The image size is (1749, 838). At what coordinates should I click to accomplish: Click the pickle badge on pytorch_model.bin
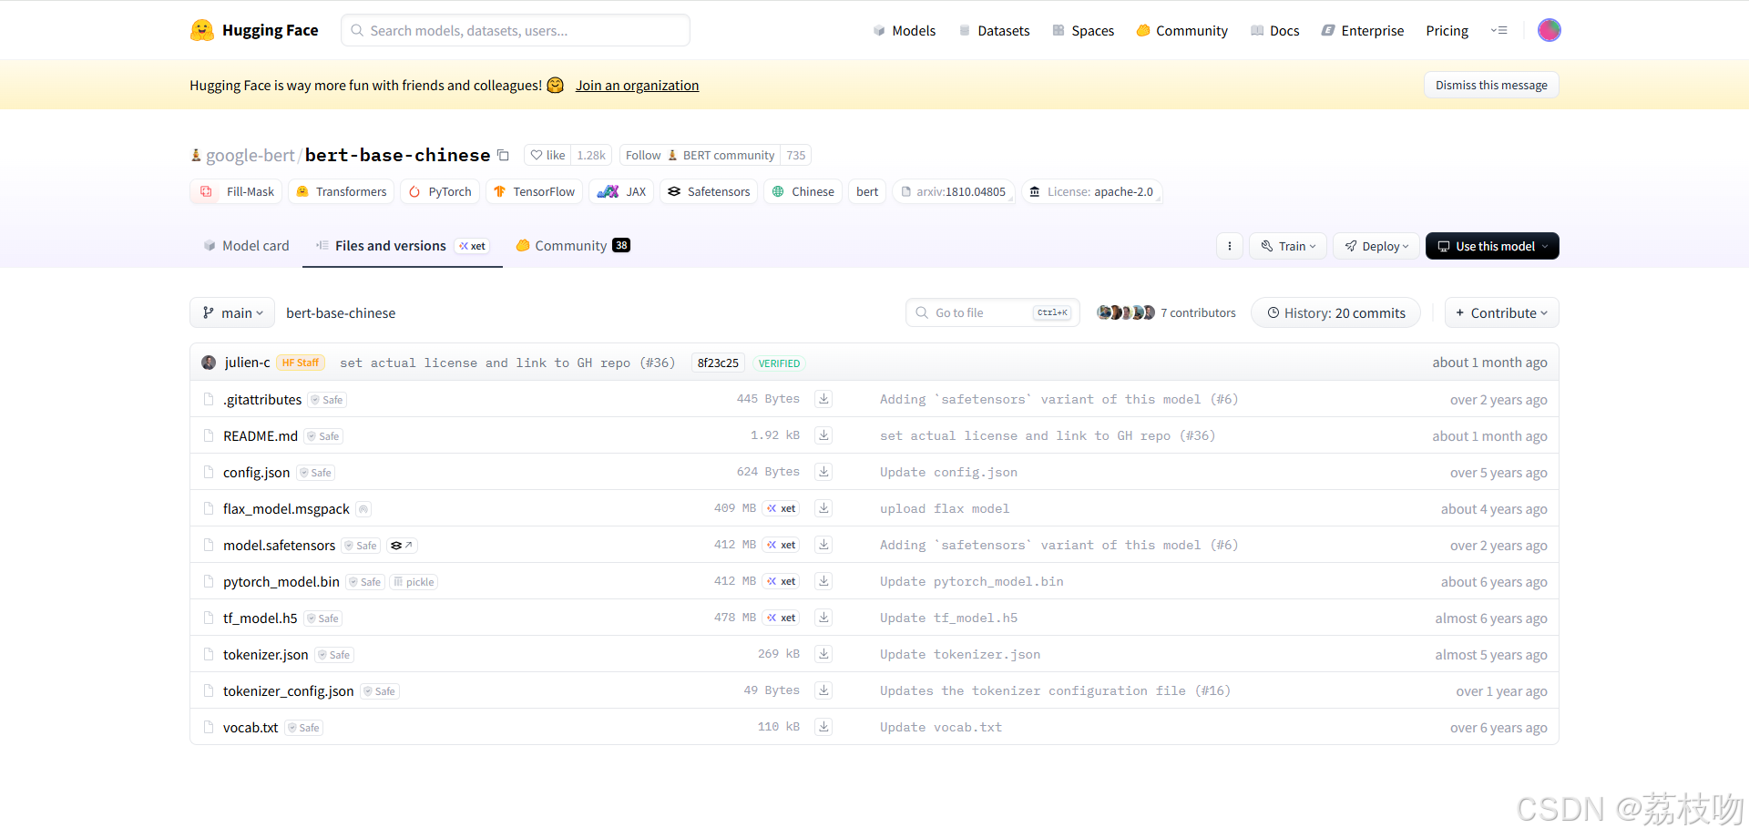(x=414, y=582)
